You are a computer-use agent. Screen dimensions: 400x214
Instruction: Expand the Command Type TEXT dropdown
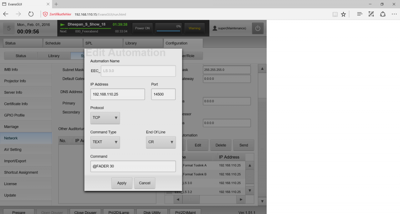click(105, 142)
